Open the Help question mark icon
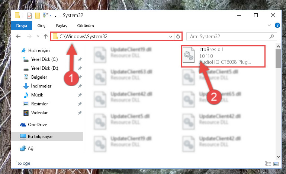This screenshot has height=174, width=286. click(x=277, y=25)
